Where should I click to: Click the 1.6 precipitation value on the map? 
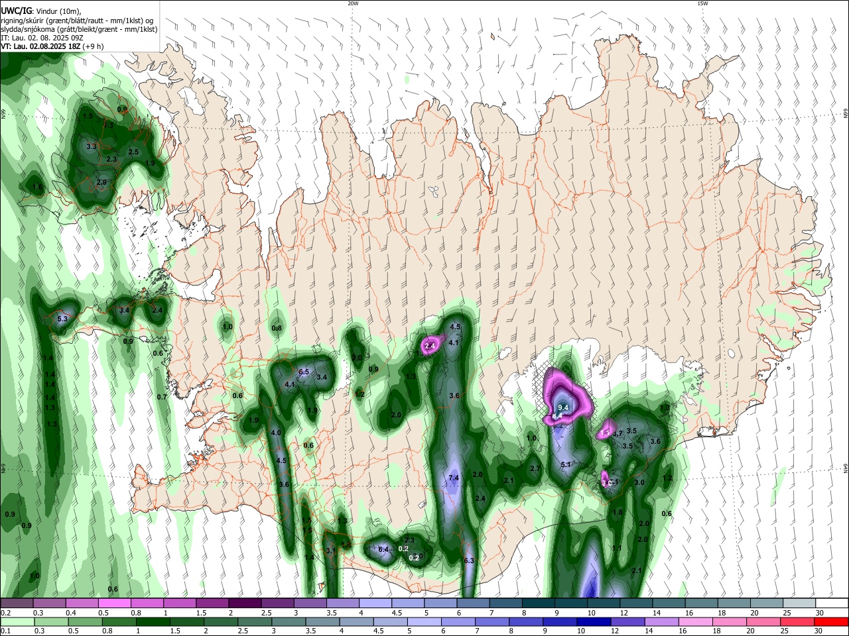coord(37,187)
